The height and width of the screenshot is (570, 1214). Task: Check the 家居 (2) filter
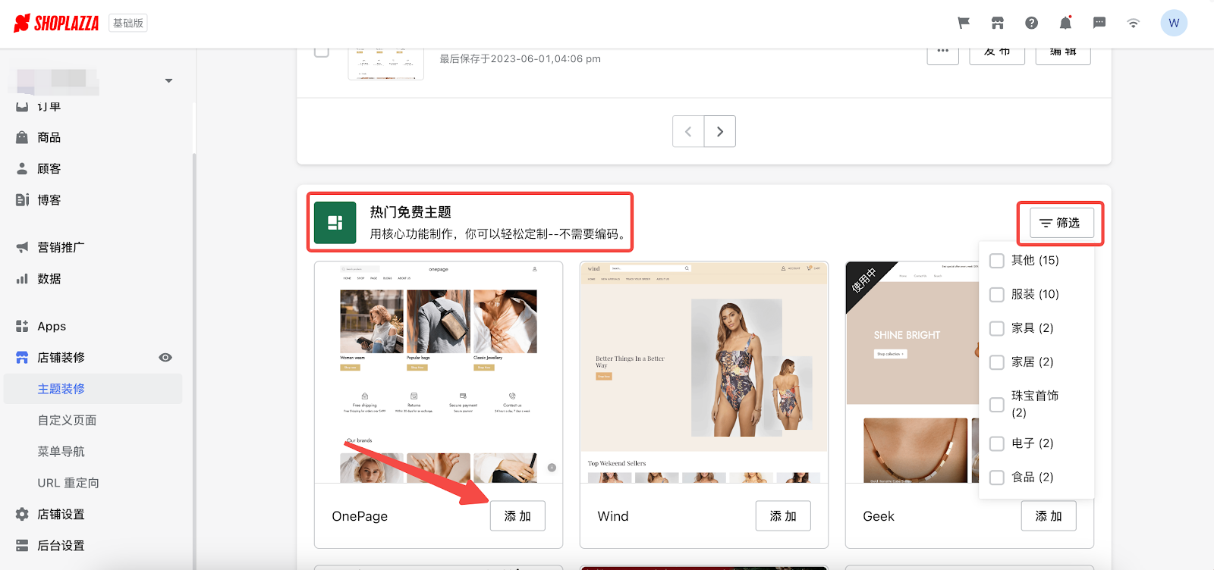click(x=997, y=362)
